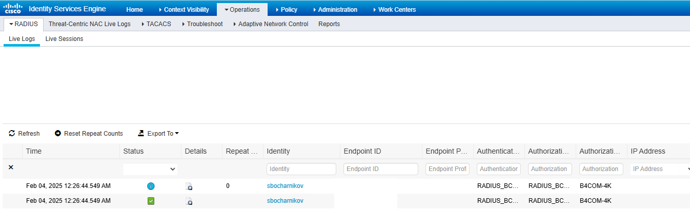Open details icon for second log row
The image size is (690, 211).
(x=189, y=201)
